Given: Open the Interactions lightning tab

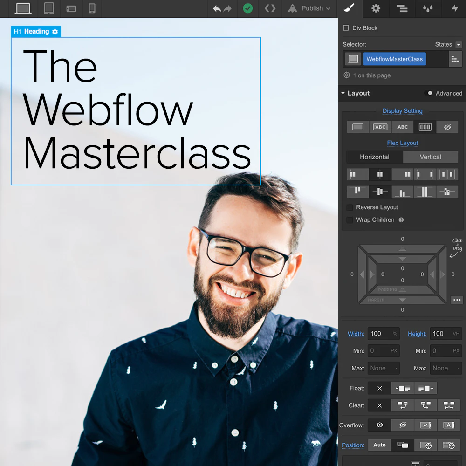Looking at the screenshot, I should point(455,8).
